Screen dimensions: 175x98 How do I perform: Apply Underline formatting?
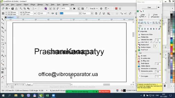[x=104, y=13]
